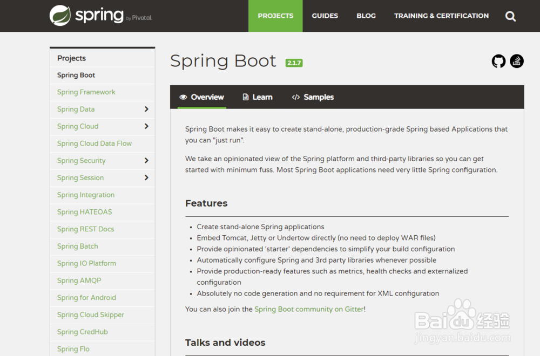This screenshot has height=356, width=540.
Task: Open Spring Security sidebar link
Action: click(82, 161)
